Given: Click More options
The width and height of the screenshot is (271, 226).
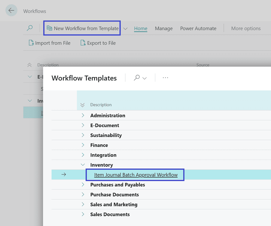Looking at the screenshot, I should coord(246,29).
